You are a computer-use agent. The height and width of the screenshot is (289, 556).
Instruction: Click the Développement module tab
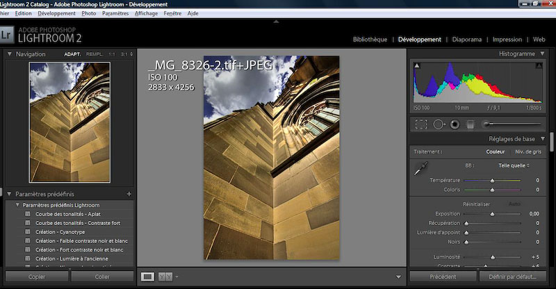coord(420,40)
